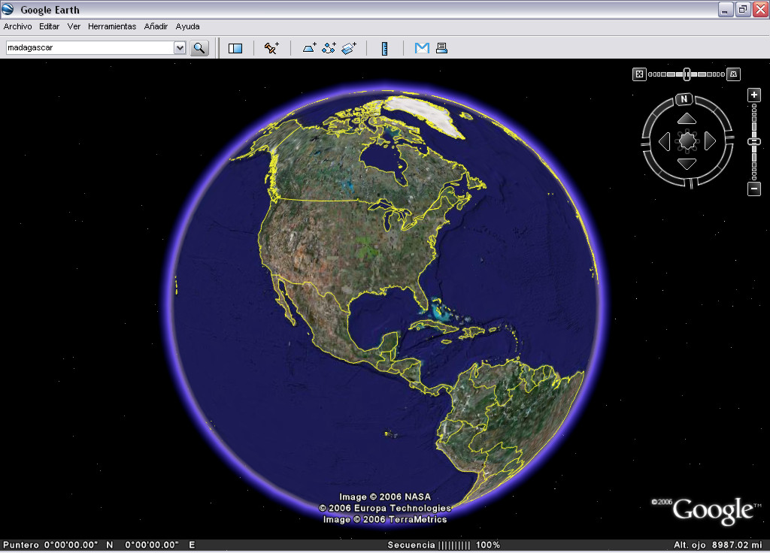Add an image overlay from the toolbar
The image size is (770, 553).
click(349, 47)
